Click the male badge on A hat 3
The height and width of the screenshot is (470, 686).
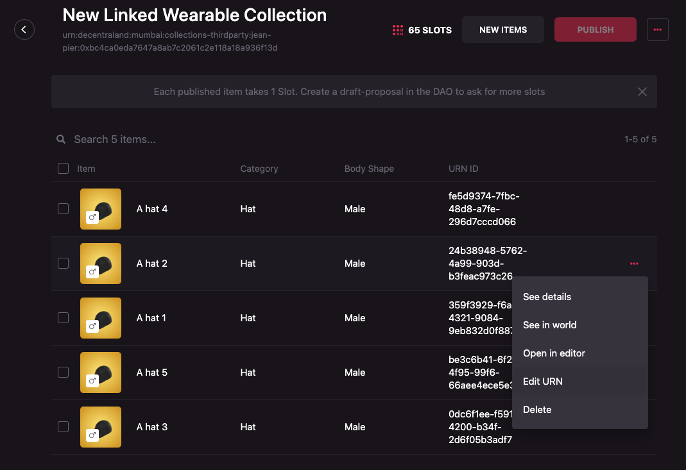92,436
